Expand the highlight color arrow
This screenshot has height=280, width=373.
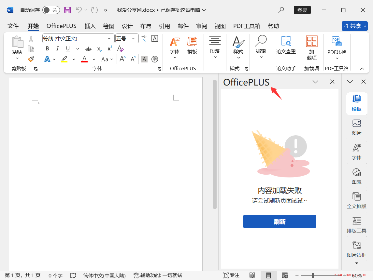[x=74, y=60]
